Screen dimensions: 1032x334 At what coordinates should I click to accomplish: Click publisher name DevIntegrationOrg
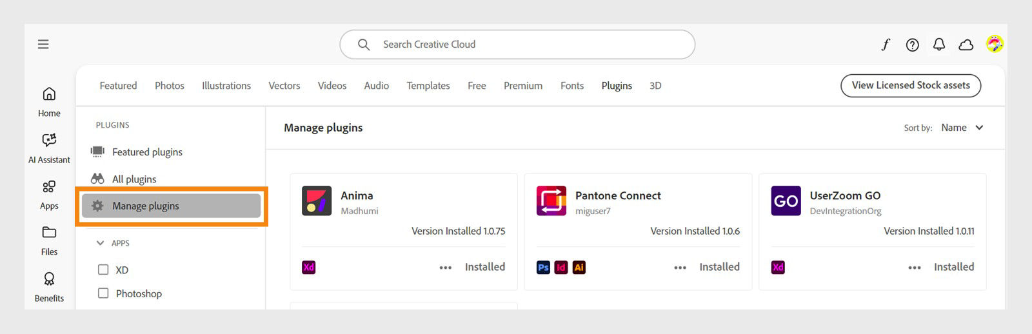(x=846, y=211)
